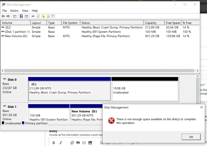Click the insert image icon in body editor
The height and width of the screenshot is (146, 207).
(x=90, y=143)
